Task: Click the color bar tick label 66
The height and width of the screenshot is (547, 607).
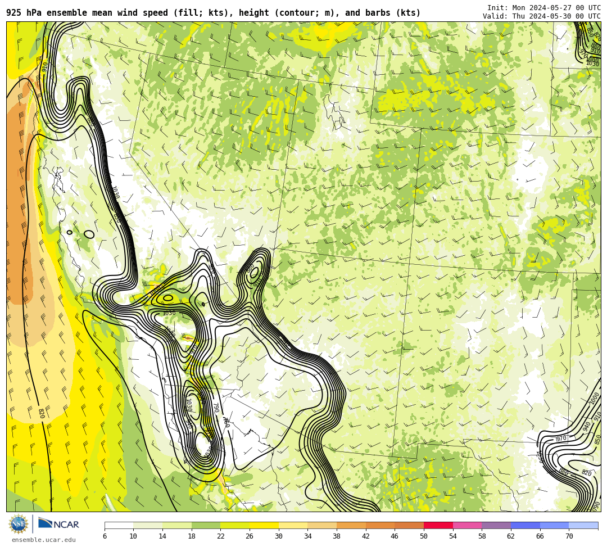Action: tap(540, 536)
